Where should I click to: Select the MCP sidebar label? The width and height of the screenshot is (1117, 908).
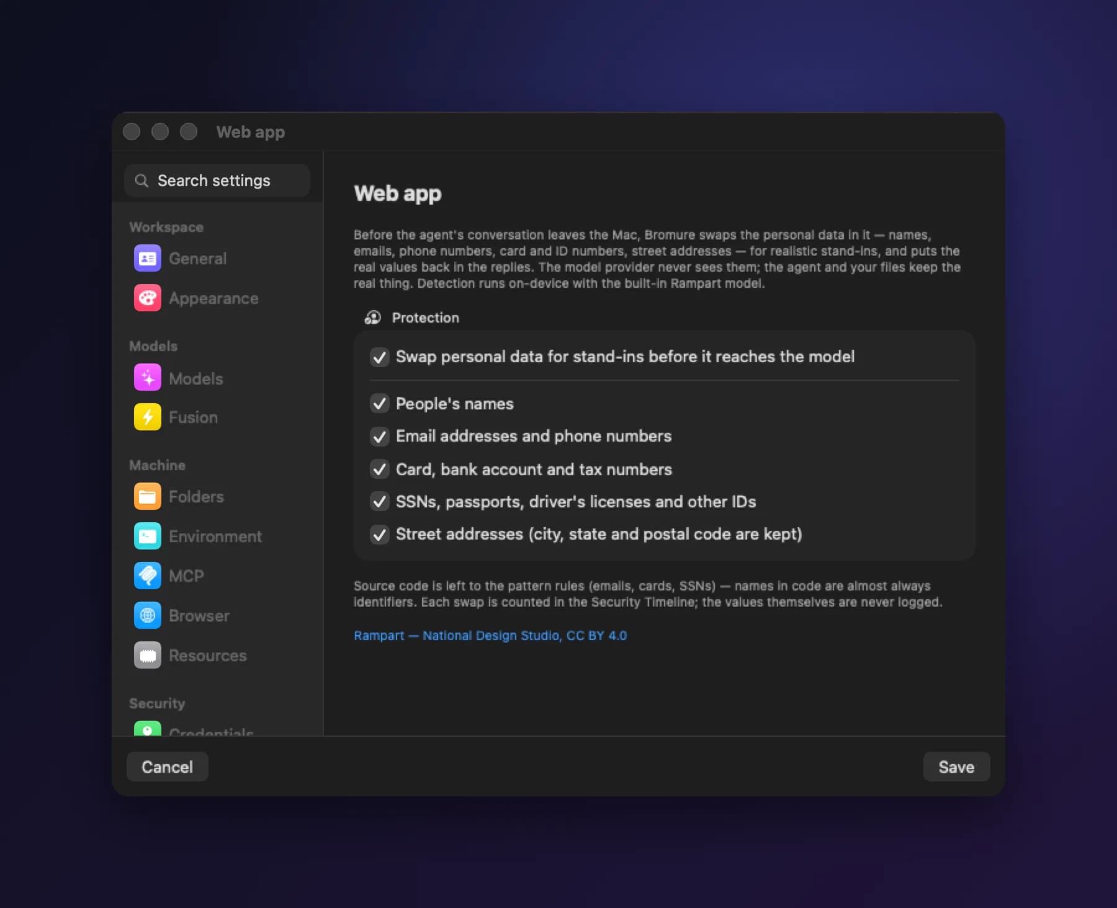186,576
